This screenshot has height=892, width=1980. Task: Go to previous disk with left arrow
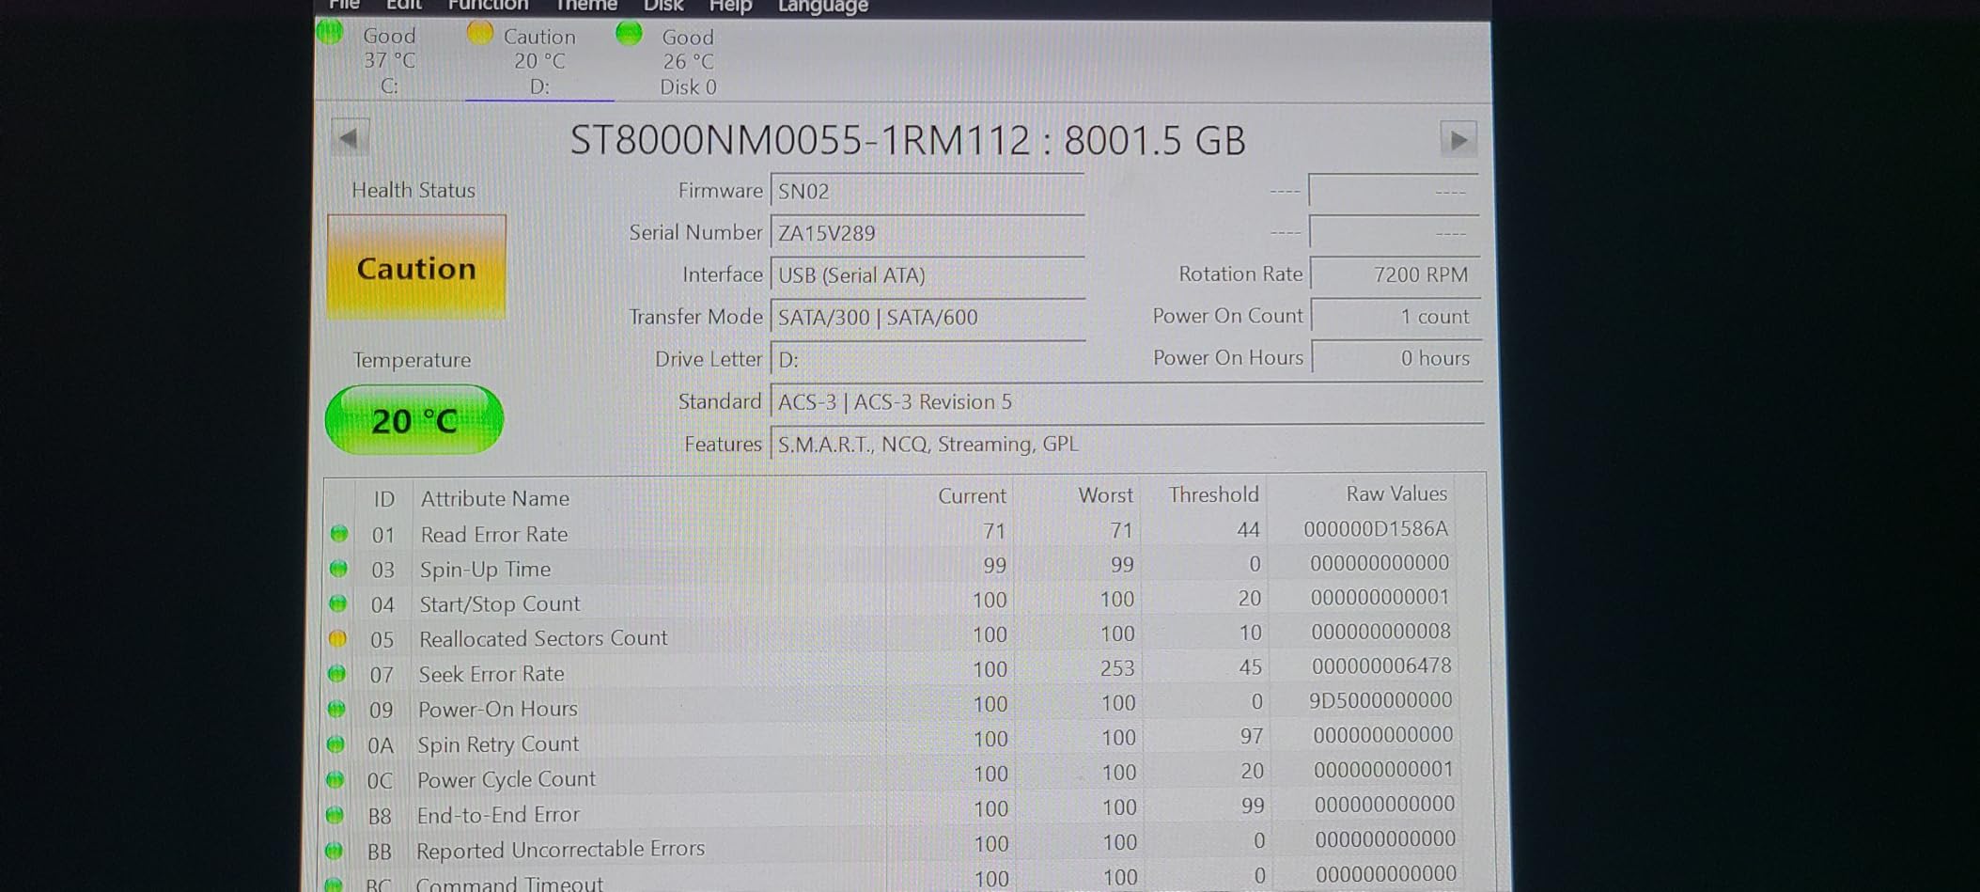click(x=350, y=138)
